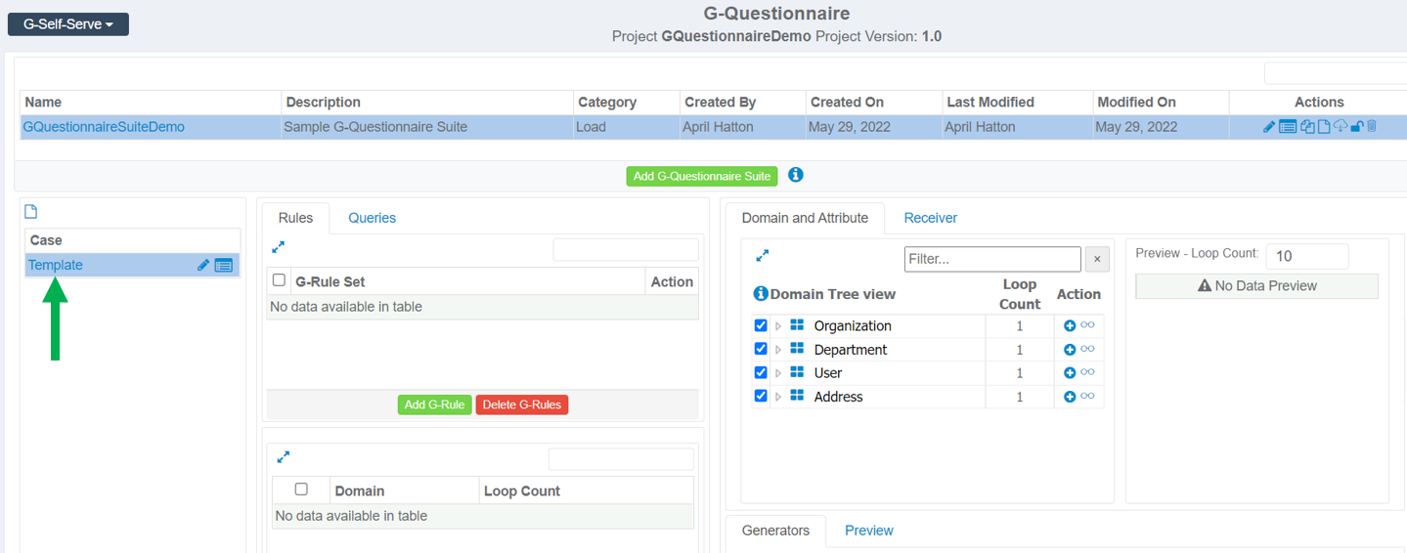
Task: Open the Receiver tab
Action: 931,218
